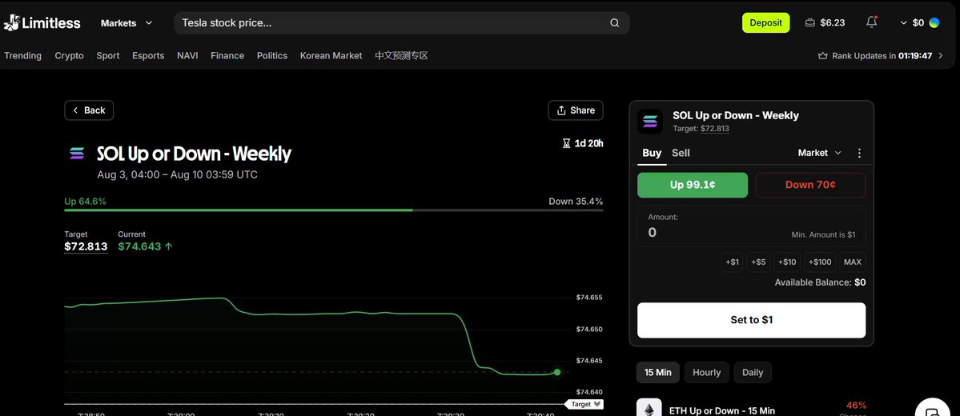Select the 15 Min timeframe tab
The width and height of the screenshot is (960, 416).
(657, 372)
